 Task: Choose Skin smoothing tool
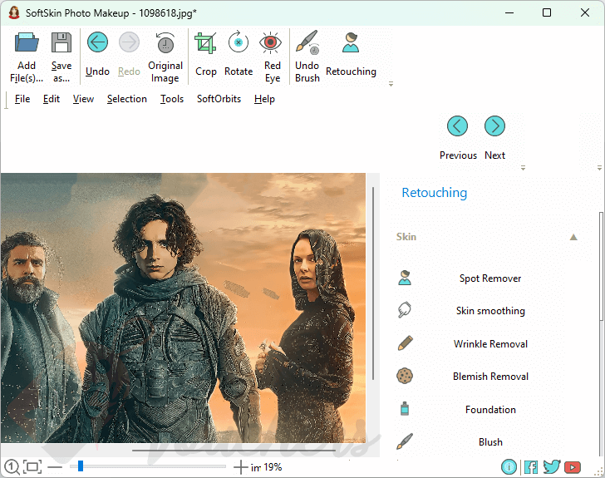coord(489,311)
